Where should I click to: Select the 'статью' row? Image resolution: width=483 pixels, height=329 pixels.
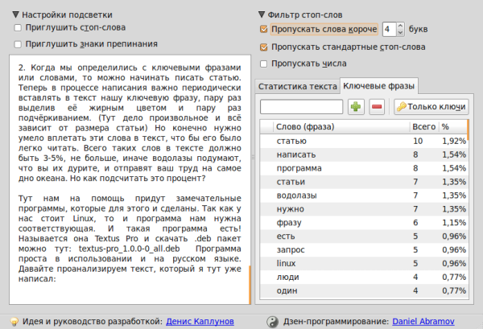click(x=364, y=141)
